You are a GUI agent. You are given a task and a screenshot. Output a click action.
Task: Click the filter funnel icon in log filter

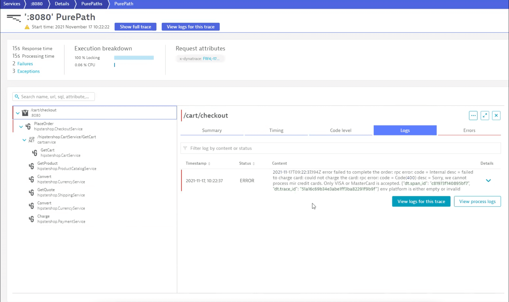click(x=185, y=148)
